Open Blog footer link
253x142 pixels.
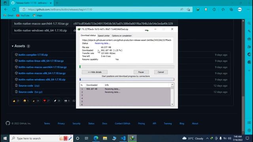pyautogui.click(x=182, y=123)
